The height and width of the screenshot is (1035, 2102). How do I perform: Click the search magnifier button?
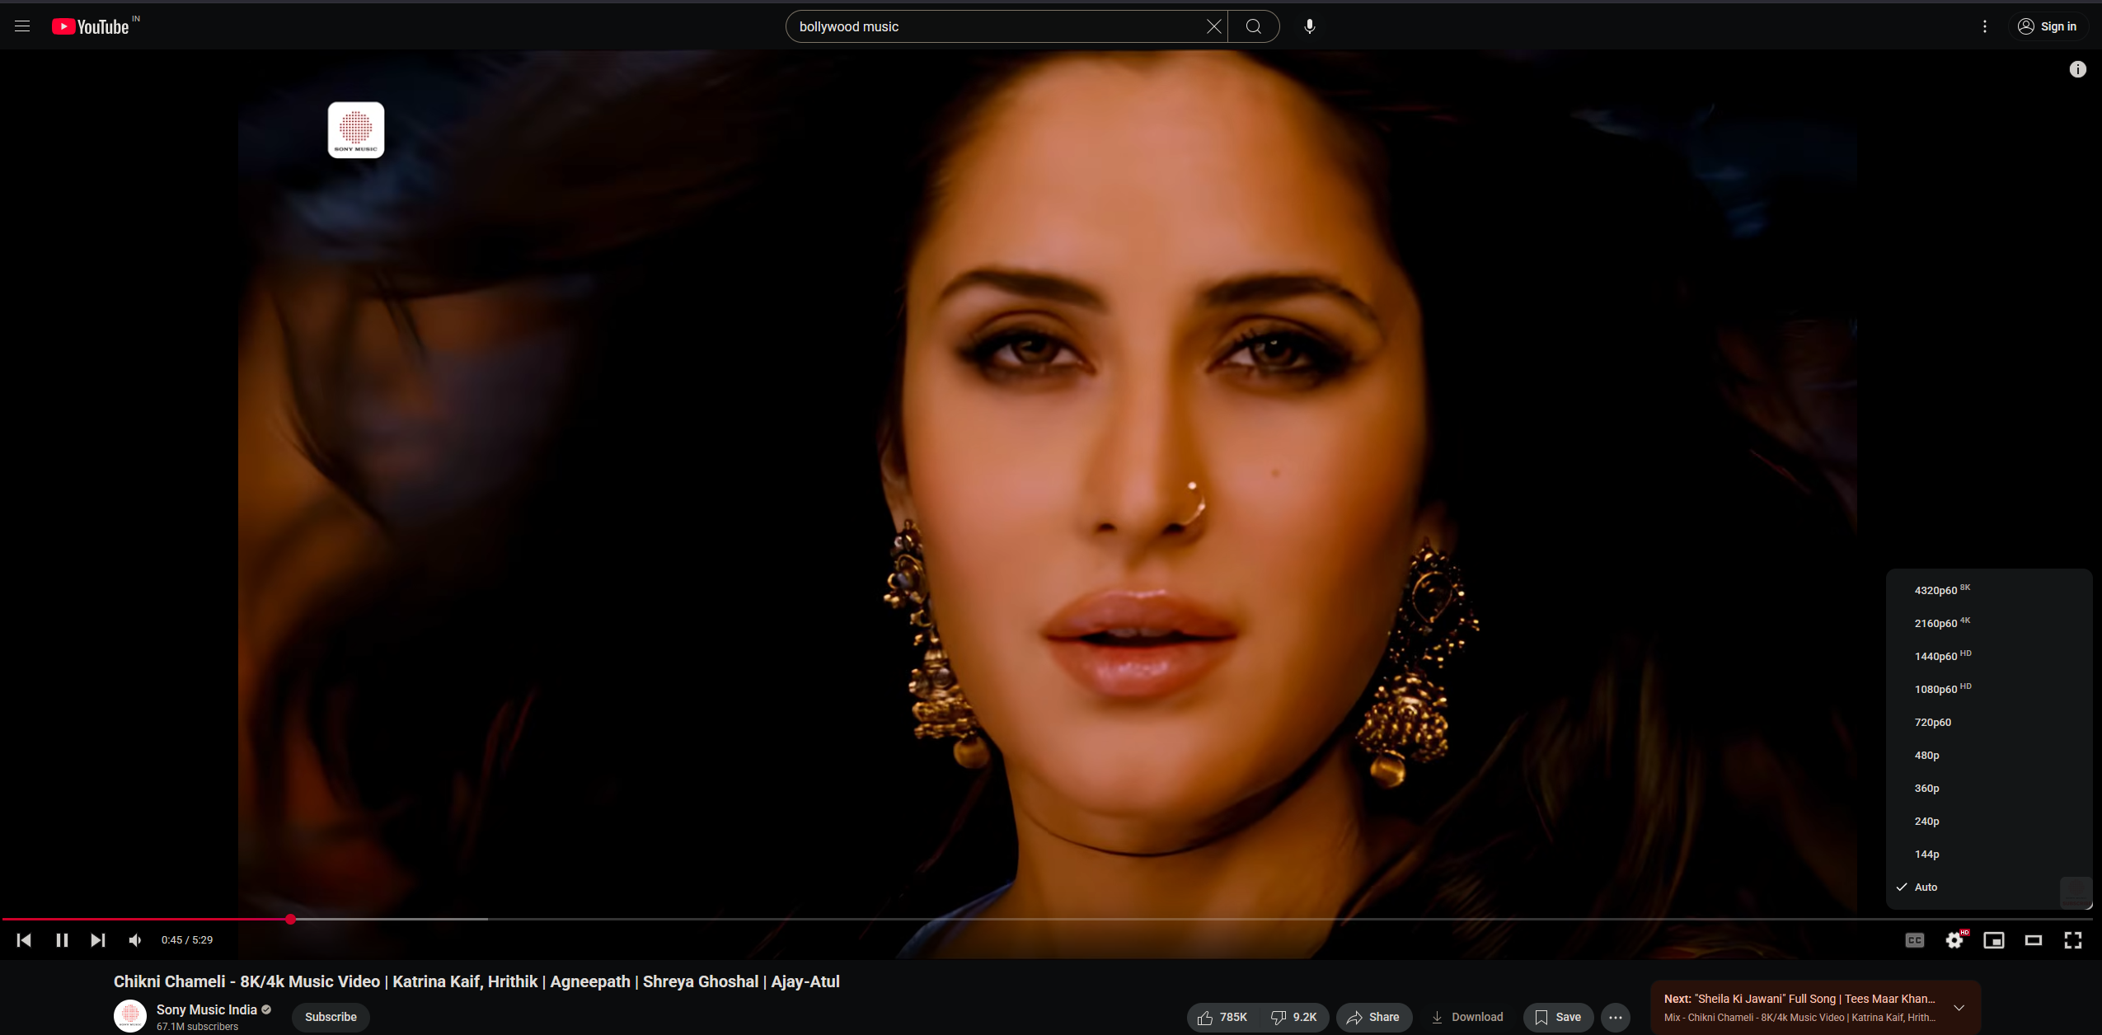[x=1253, y=26]
